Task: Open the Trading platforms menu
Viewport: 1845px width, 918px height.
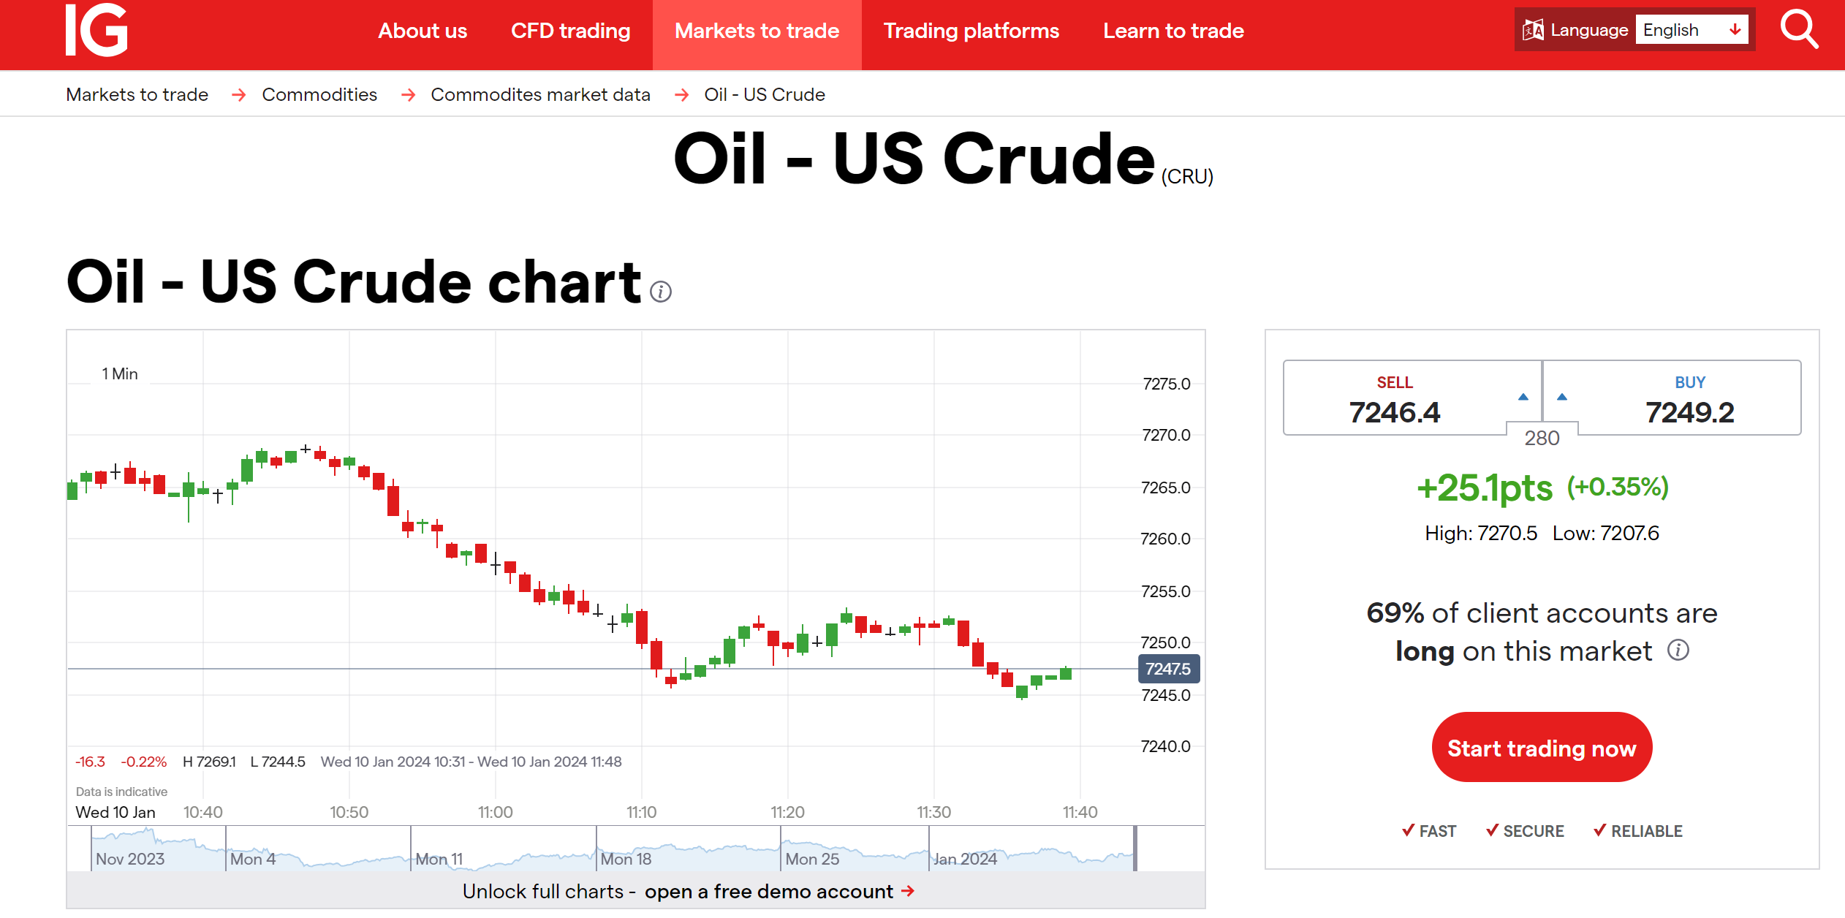Action: (x=971, y=31)
